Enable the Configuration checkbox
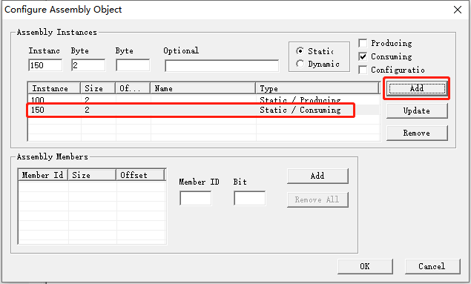 (x=363, y=70)
